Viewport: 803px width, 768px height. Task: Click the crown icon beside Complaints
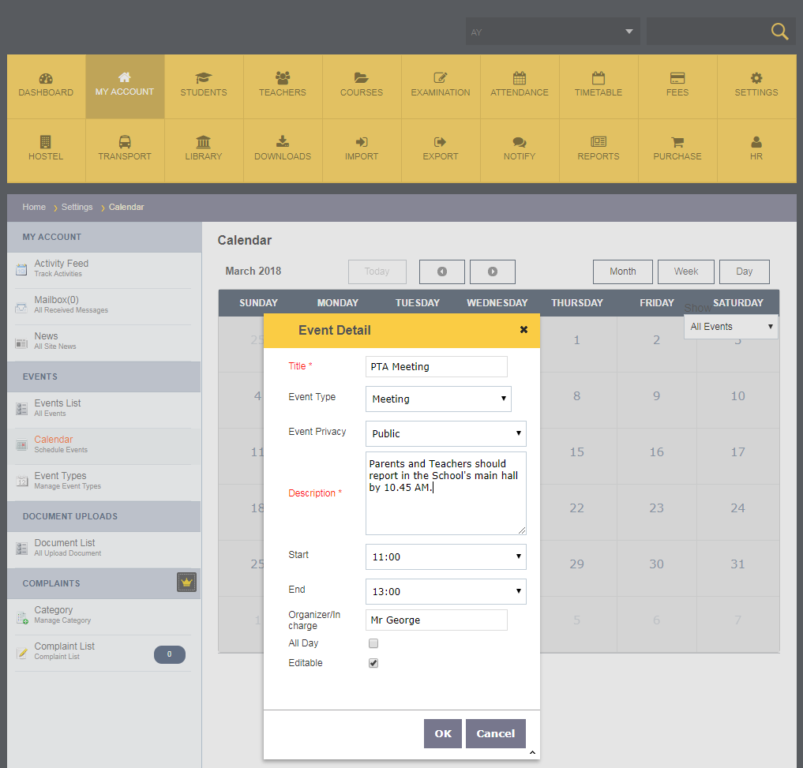[186, 581]
